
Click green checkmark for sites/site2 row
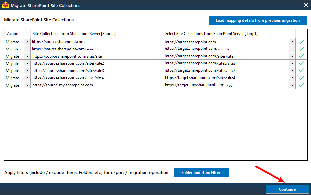[301, 63]
